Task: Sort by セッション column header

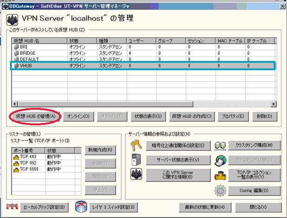Action: coord(201,41)
